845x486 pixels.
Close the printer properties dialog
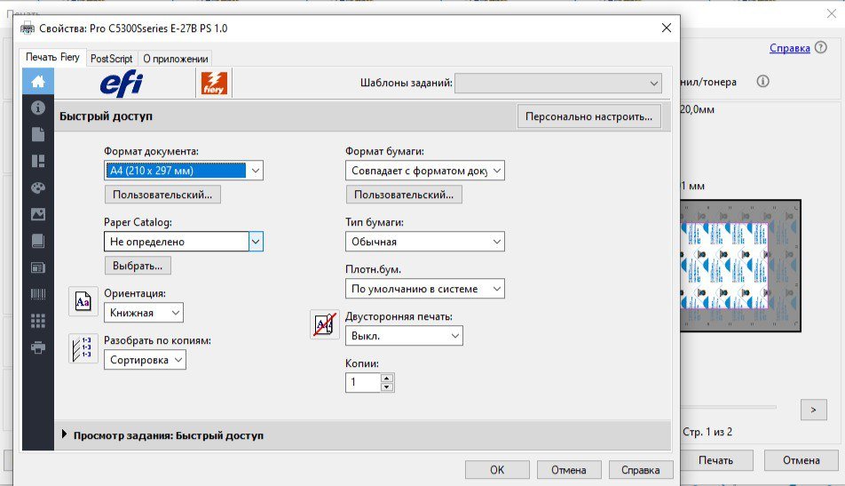[x=666, y=28]
